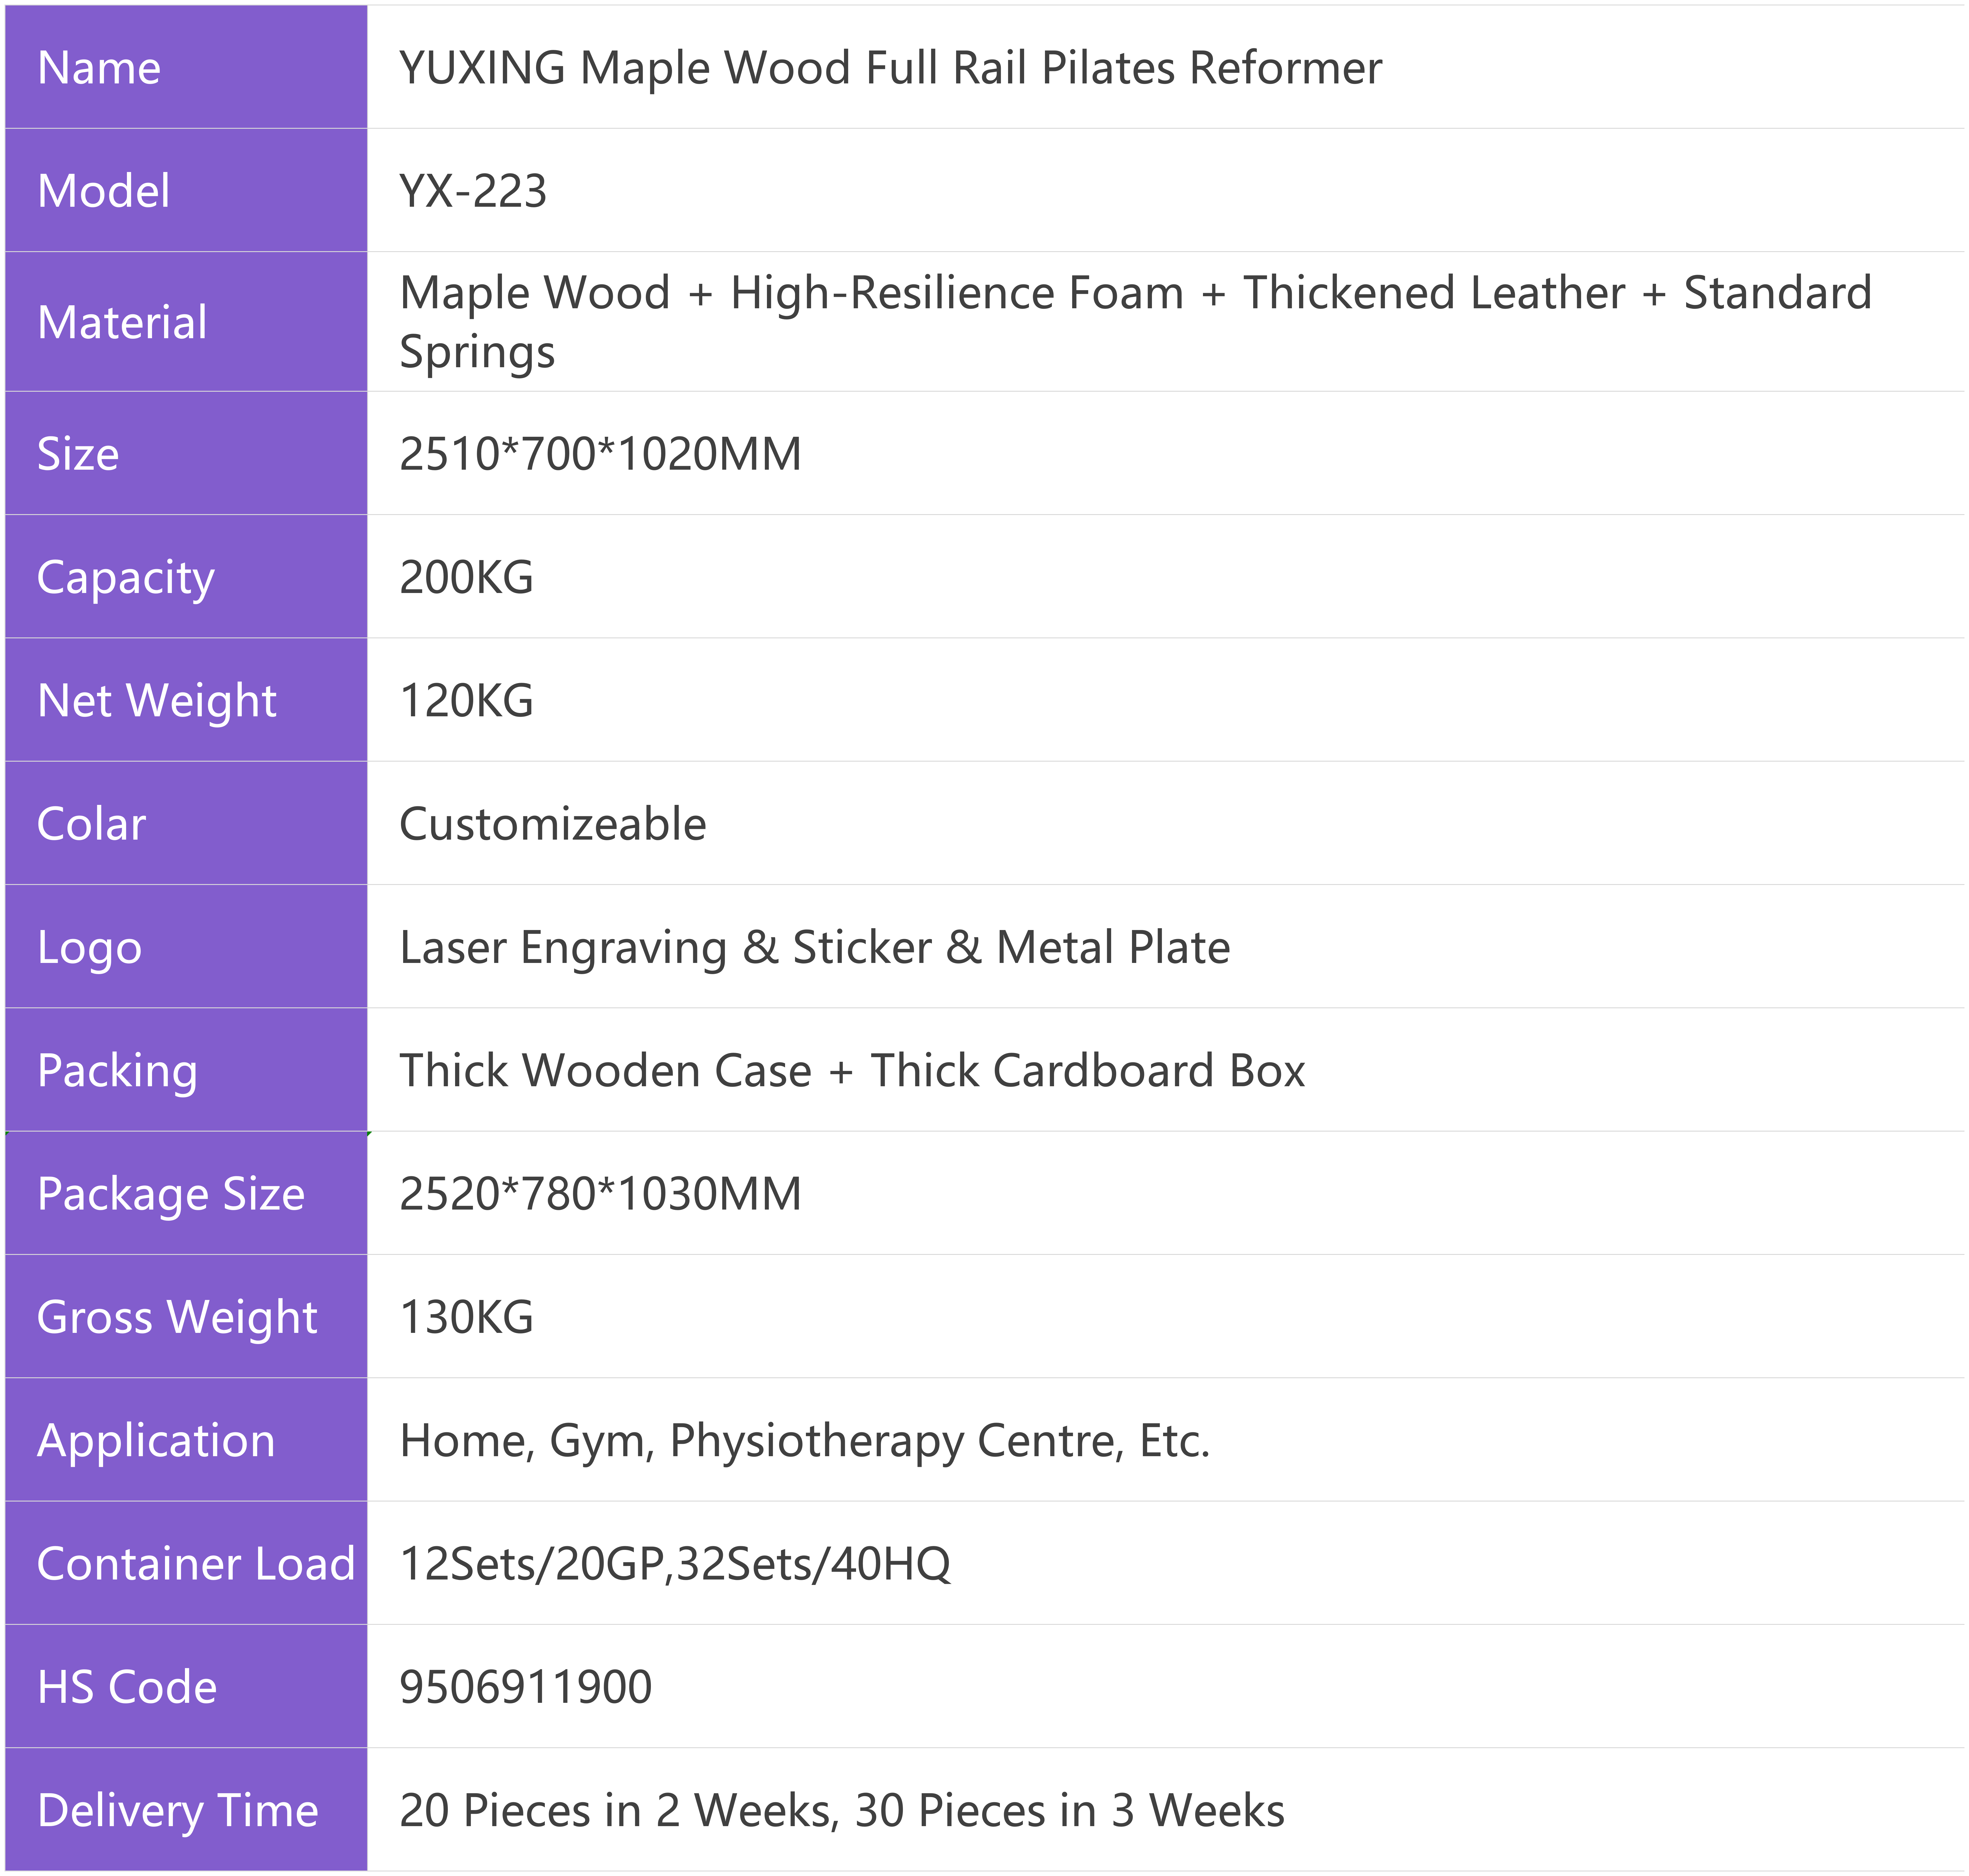
Task: Click the 'HS Code' label cell
Action: (186, 1686)
